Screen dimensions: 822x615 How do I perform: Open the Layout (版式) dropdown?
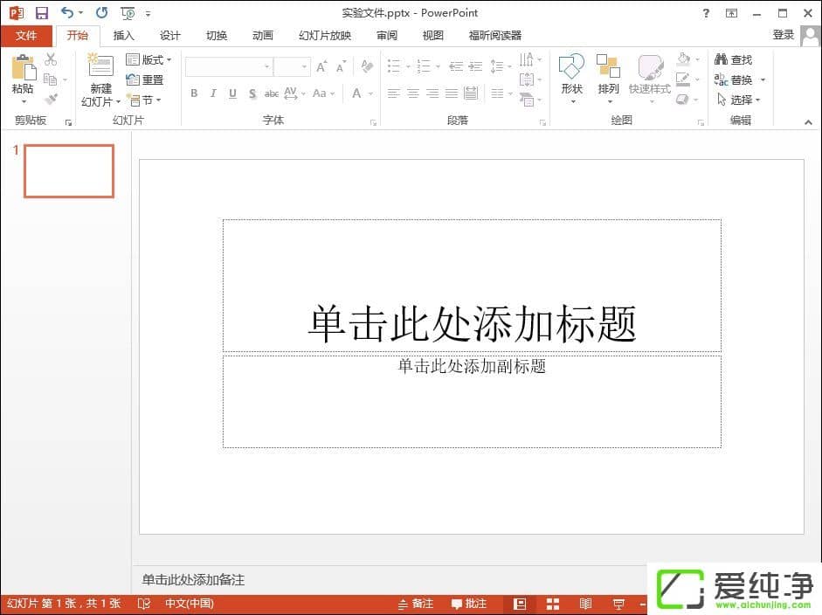[x=149, y=59]
